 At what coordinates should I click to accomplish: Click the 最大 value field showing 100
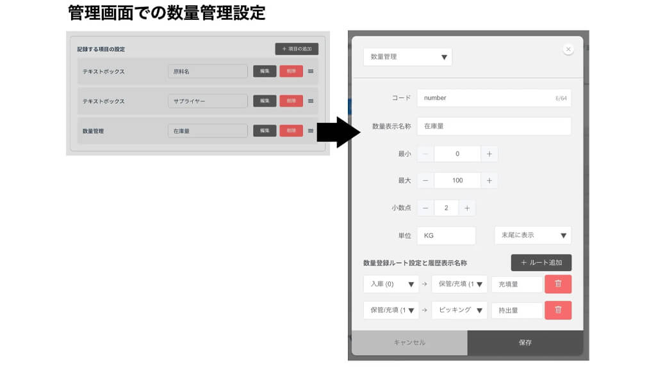click(x=457, y=181)
